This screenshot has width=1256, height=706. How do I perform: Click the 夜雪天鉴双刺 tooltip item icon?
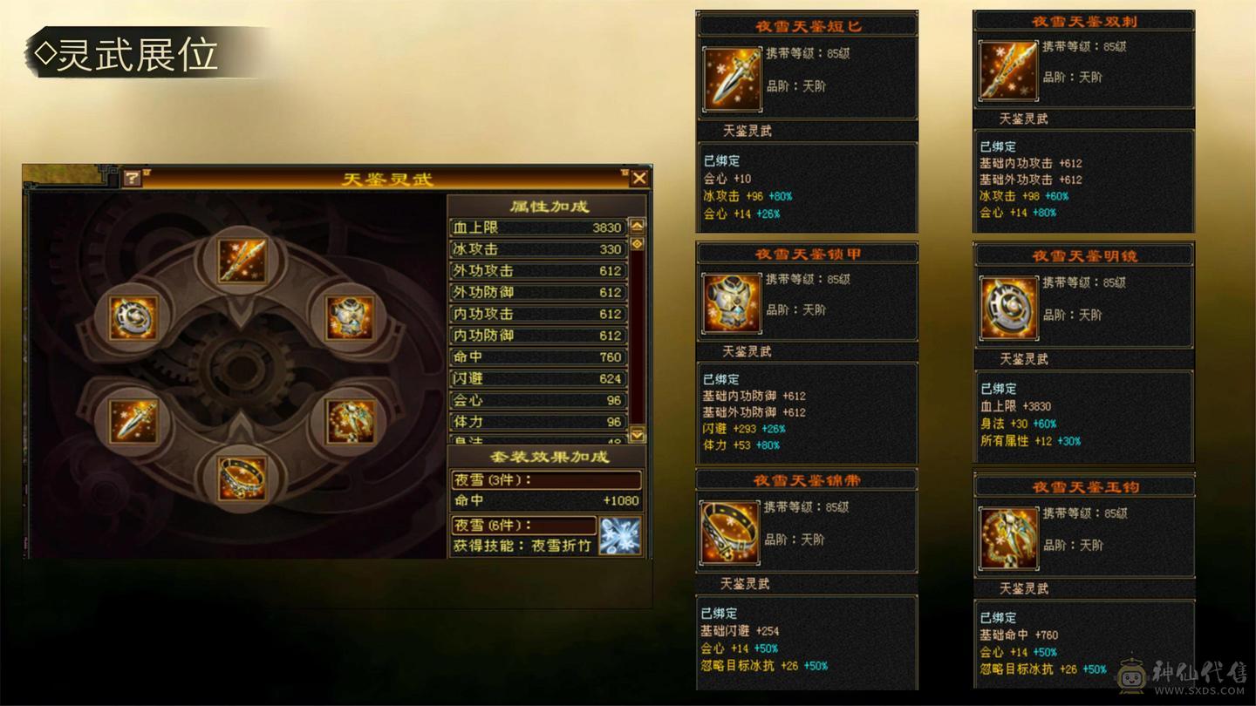pos(1008,71)
